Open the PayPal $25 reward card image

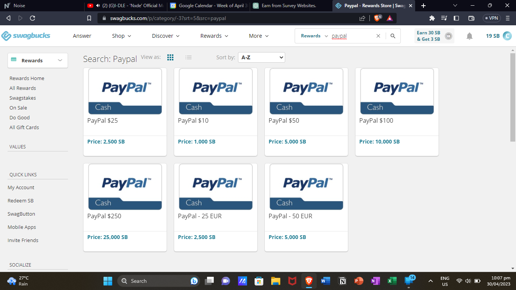tap(125, 91)
